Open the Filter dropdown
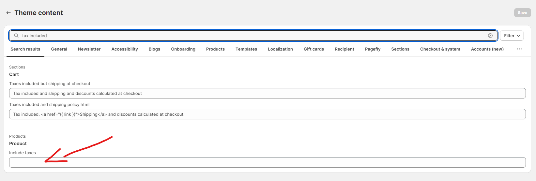 click(512, 36)
